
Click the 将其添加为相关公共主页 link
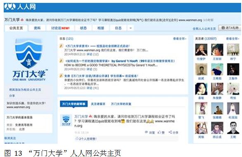pos(25,90)
